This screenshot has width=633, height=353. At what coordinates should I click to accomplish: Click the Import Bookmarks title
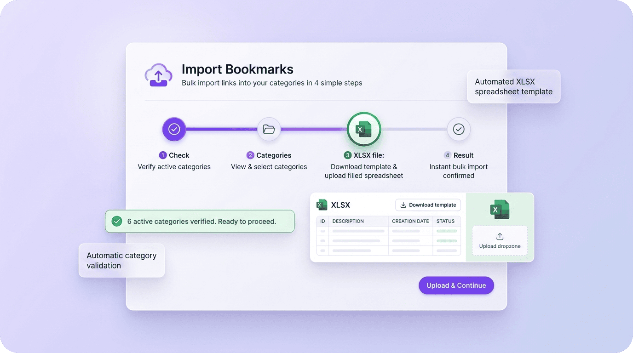237,69
